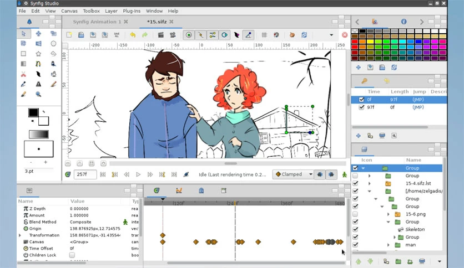Enable the unchecked 15-6.png layer

coord(355,214)
